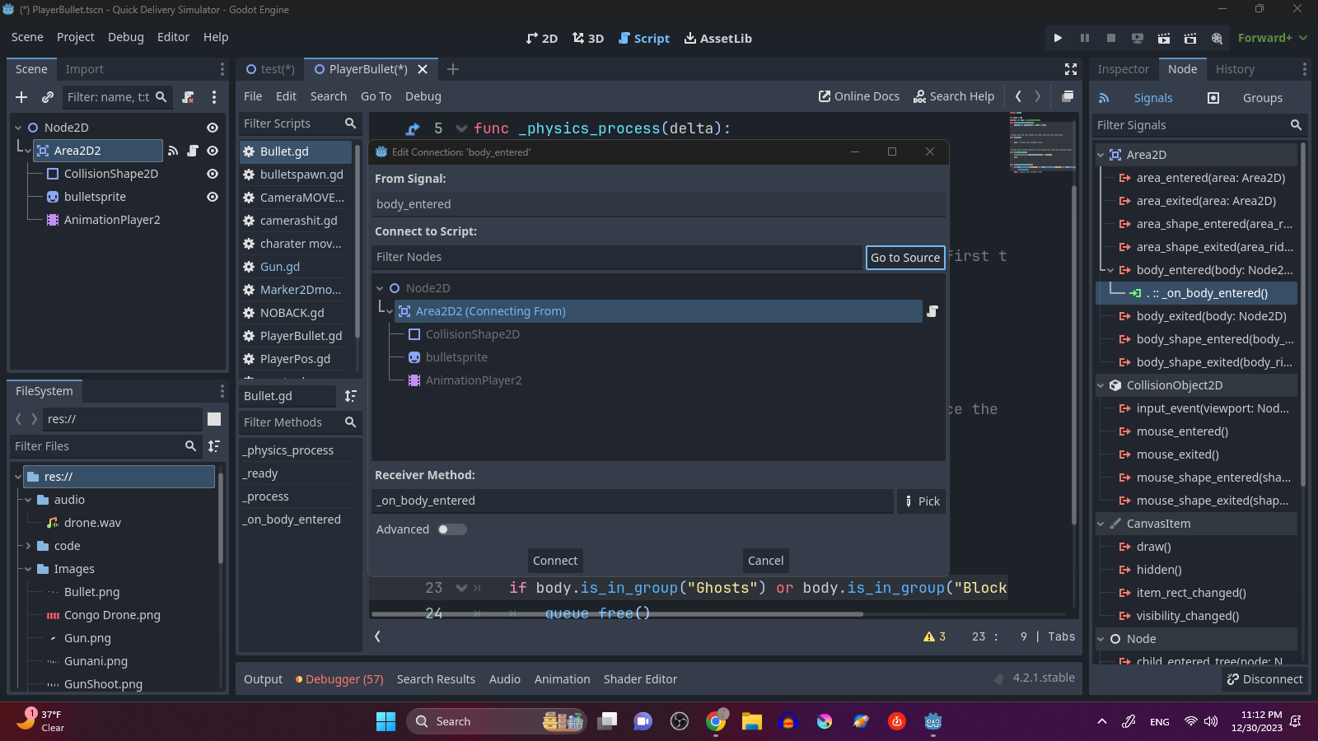
Task: Click the Pause Running Project icon
Action: 1084,38
